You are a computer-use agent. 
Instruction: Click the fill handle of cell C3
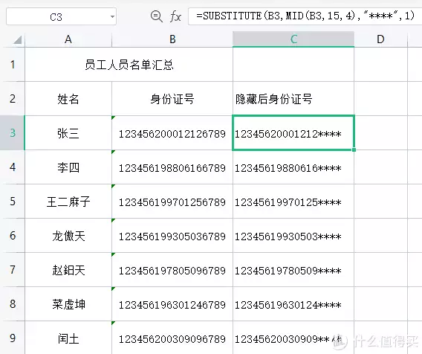(354, 149)
